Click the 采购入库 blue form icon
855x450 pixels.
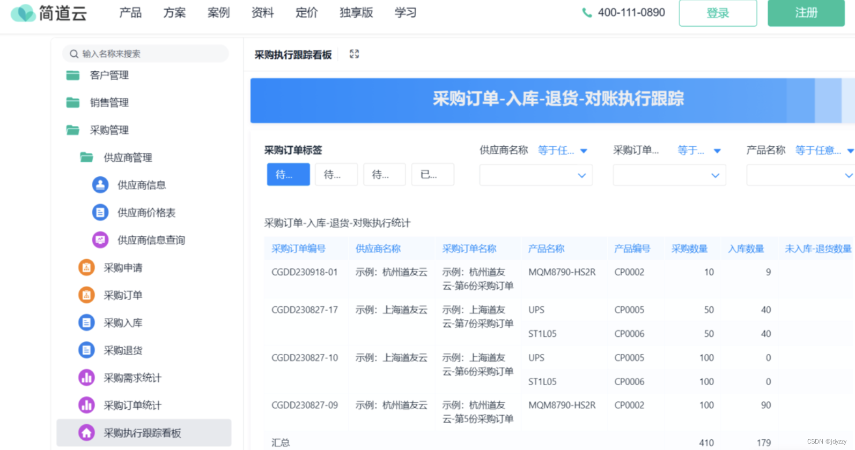point(86,322)
